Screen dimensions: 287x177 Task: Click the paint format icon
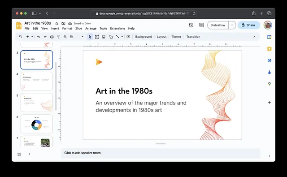(x=58, y=37)
